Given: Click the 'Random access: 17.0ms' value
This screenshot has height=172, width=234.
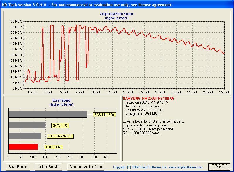Looking at the screenshot, I should [142, 106].
